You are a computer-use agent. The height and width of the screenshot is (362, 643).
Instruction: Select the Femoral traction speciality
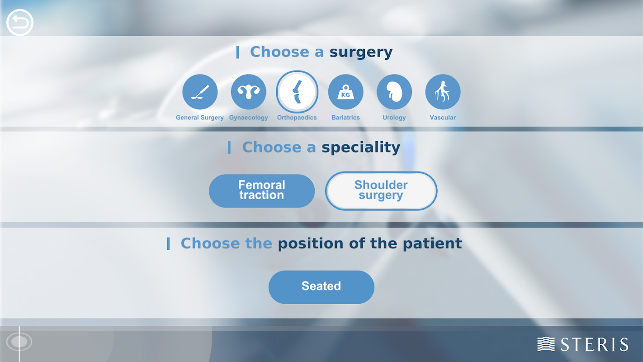click(262, 191)
